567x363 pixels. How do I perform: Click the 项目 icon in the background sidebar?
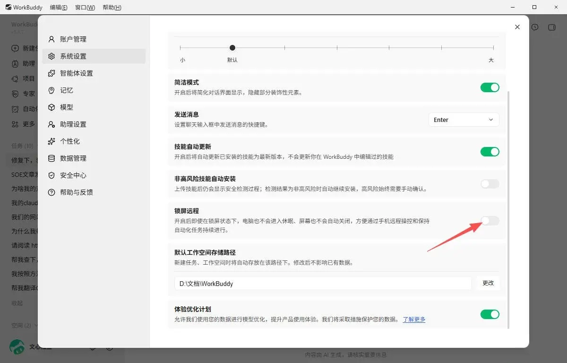(15, 78)
